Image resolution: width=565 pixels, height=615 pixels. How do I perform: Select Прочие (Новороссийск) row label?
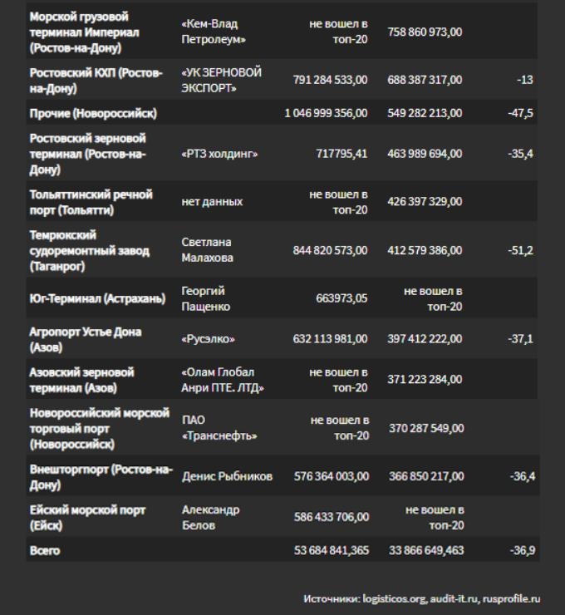[93, 113]
